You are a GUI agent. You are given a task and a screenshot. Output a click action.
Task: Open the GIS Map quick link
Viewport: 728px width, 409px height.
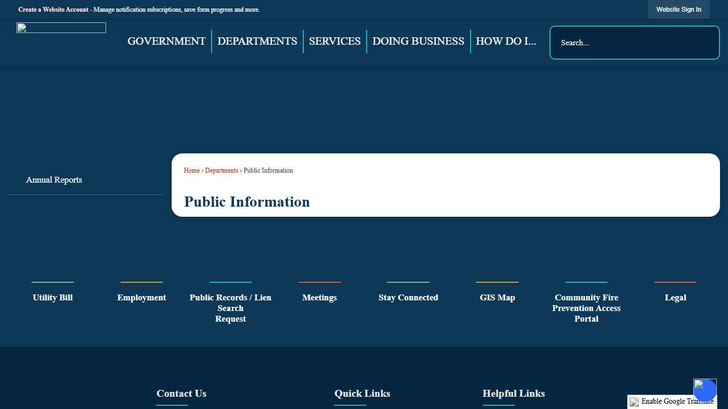coord(497,297)
